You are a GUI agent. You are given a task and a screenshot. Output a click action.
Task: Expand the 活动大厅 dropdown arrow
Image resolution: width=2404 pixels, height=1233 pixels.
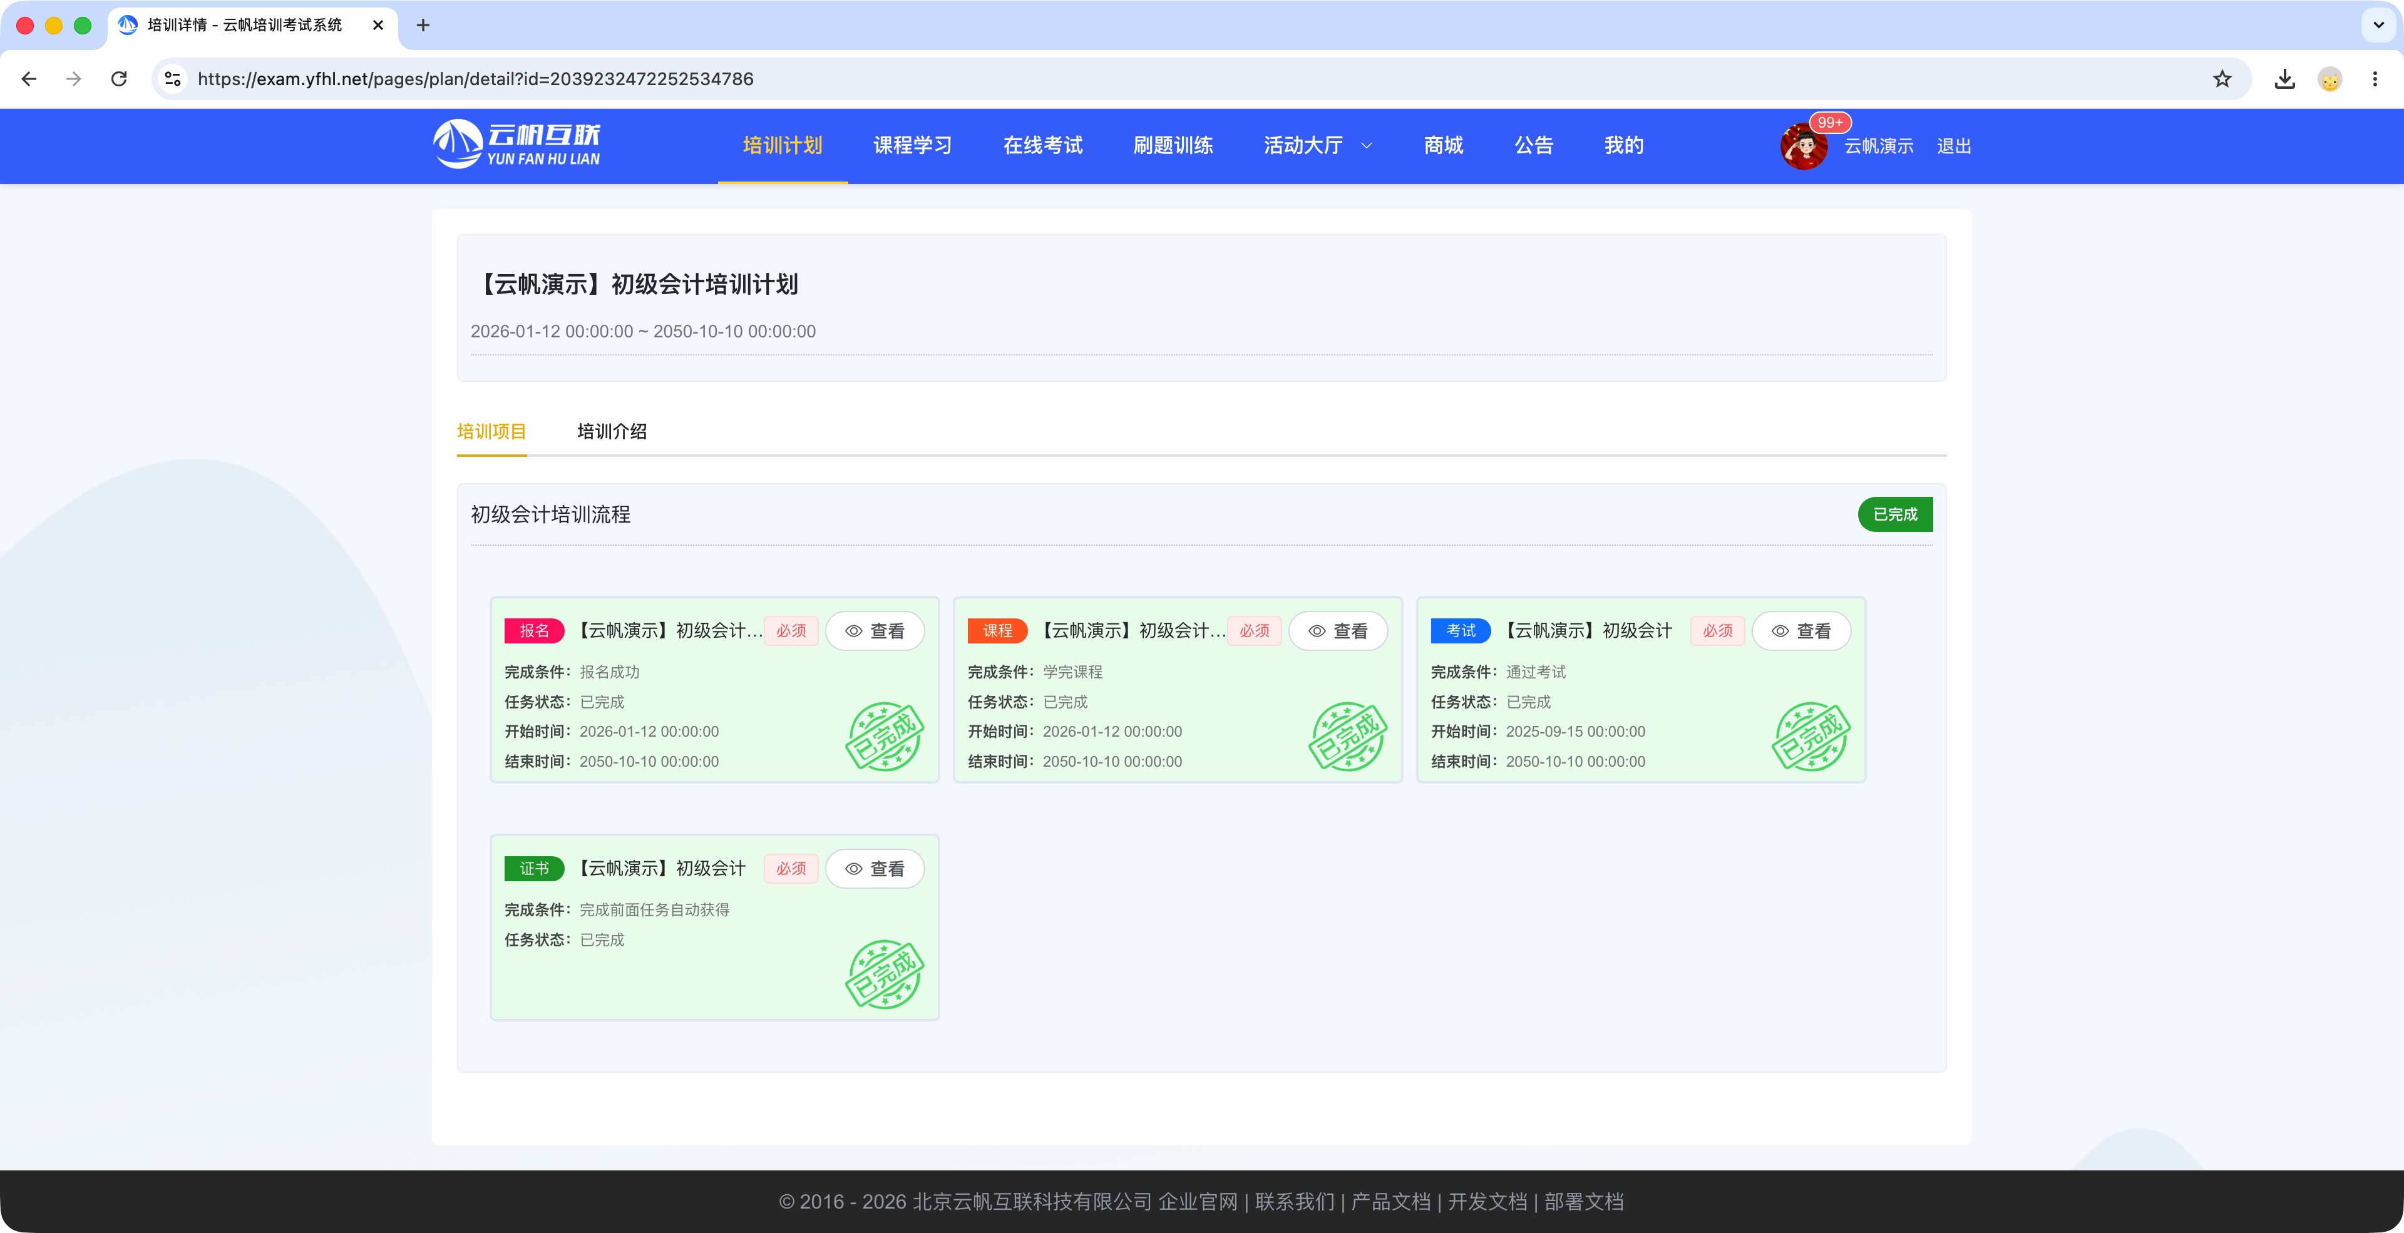1367,145
